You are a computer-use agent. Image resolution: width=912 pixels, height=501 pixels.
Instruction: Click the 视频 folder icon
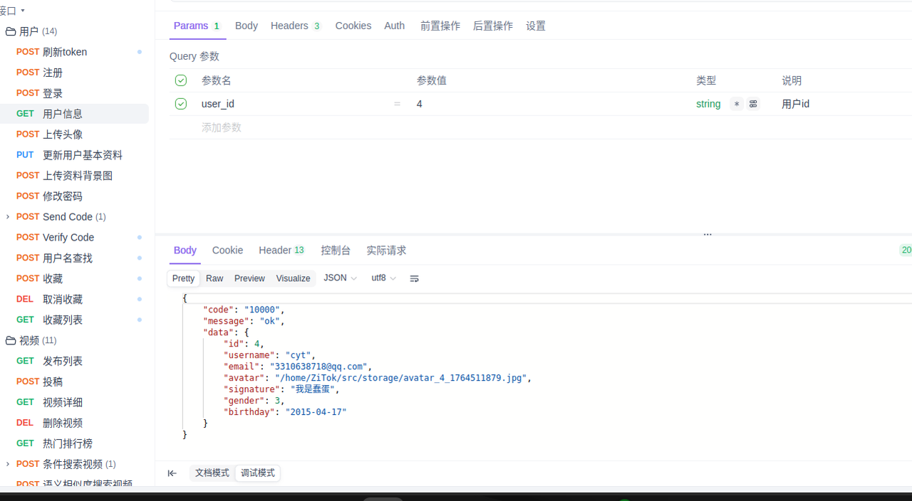[x=11, y=340]
